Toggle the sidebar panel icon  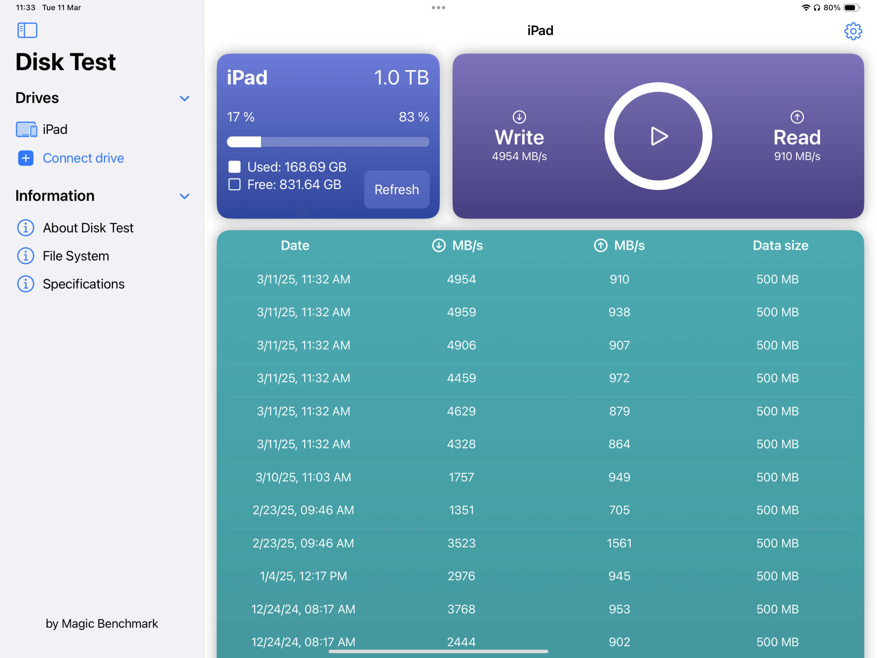point(27,30)
